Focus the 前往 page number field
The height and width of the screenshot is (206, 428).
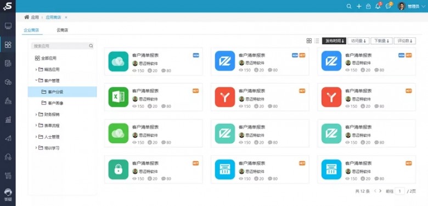pos(400,191)
